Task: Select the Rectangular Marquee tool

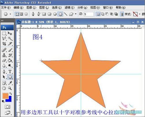Action: pos(4,33)
